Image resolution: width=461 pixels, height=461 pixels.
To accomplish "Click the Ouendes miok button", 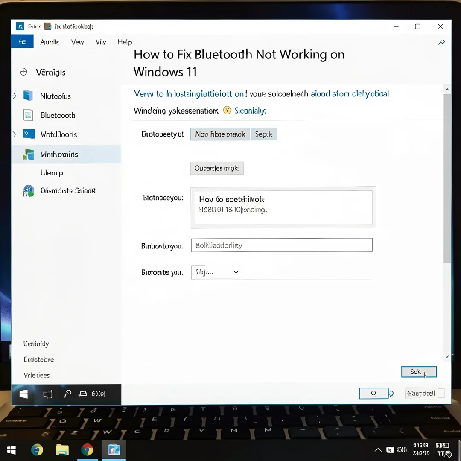I will point(217,168).
